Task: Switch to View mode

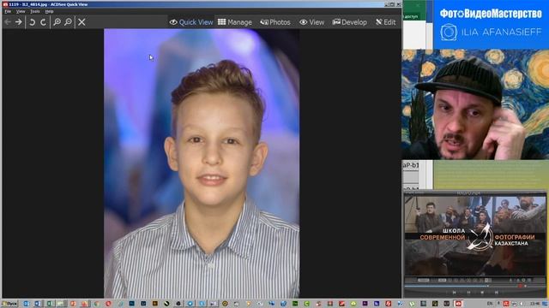Action: 312,22
